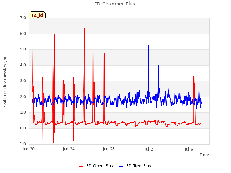Select FD_Tree_Flux legend label

pyautogui.click(x=139, y=166)
